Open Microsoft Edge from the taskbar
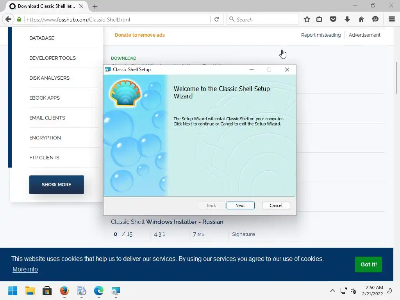The image size is (400, 300). tap(99, 291)
